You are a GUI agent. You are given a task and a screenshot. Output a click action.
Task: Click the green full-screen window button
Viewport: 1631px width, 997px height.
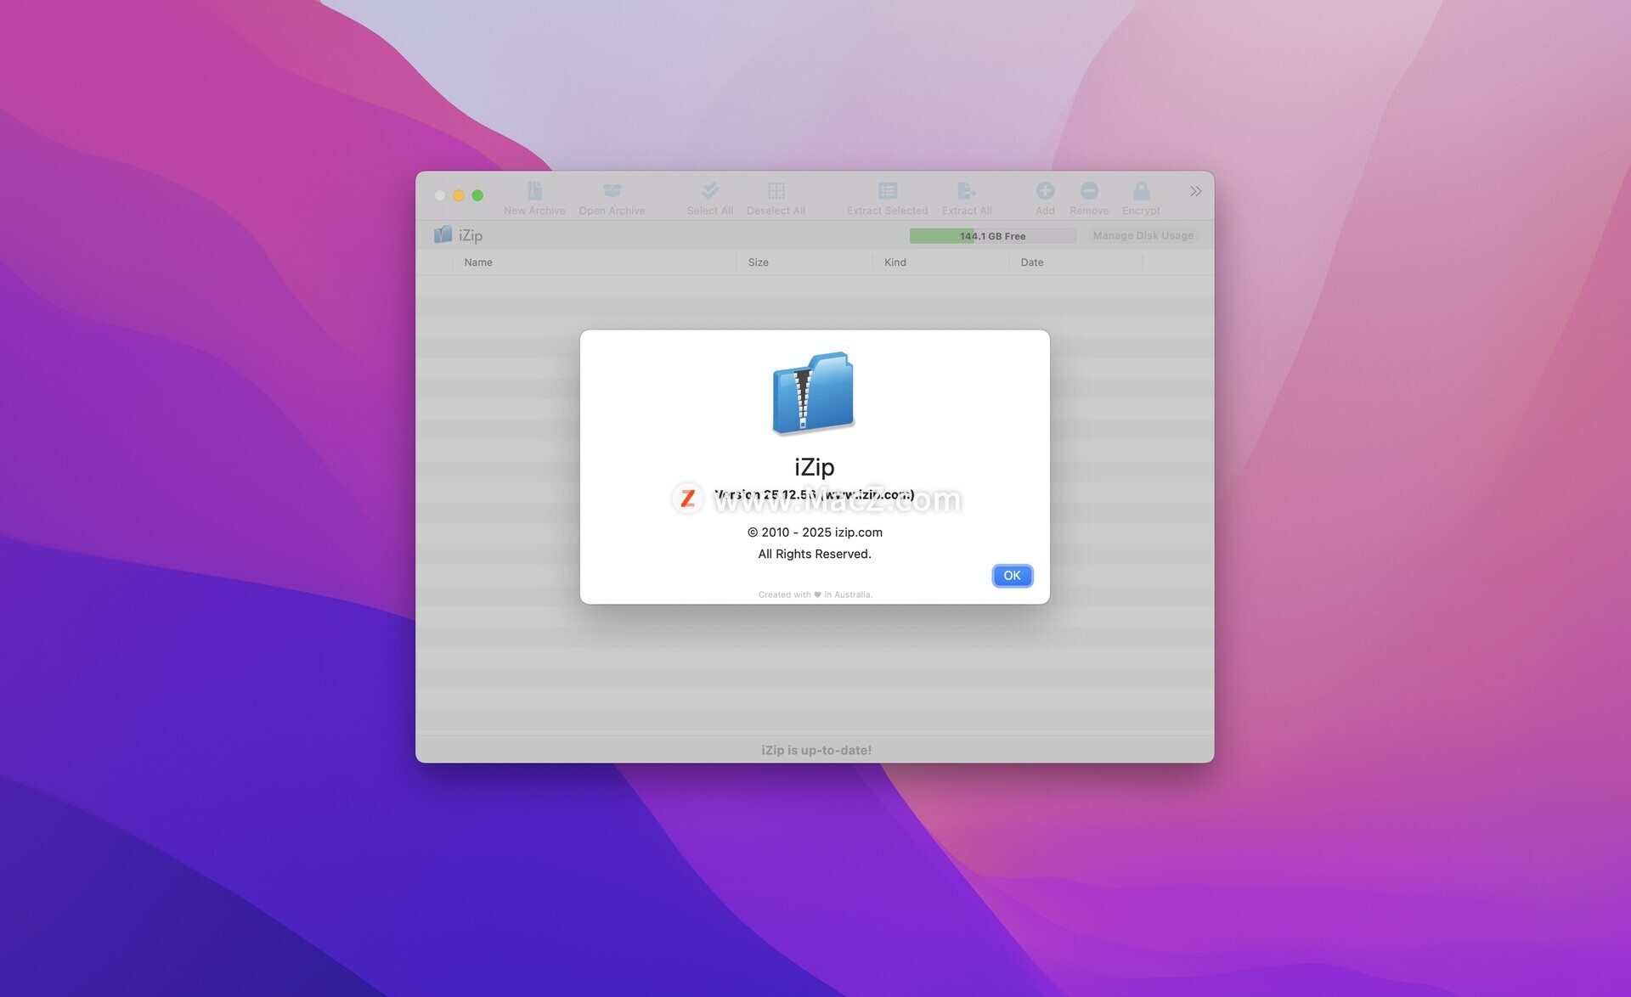477,195
